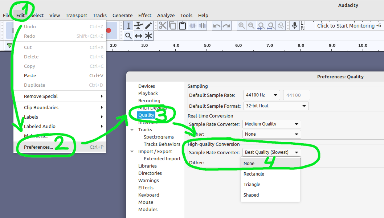Select Shaped in the Dither list

tap(270, 195)
